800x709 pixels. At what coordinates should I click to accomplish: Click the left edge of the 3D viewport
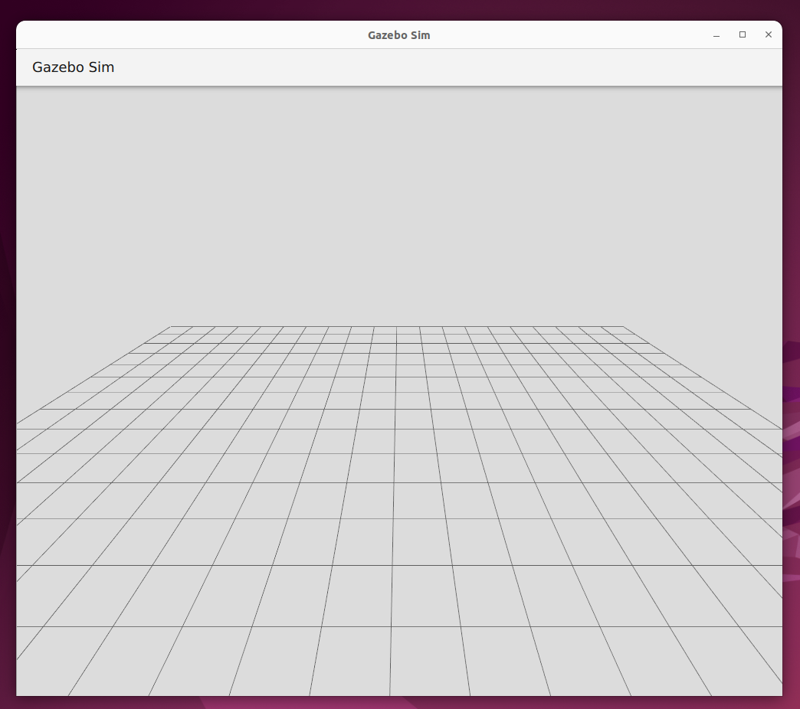click(x=23, y=383)
